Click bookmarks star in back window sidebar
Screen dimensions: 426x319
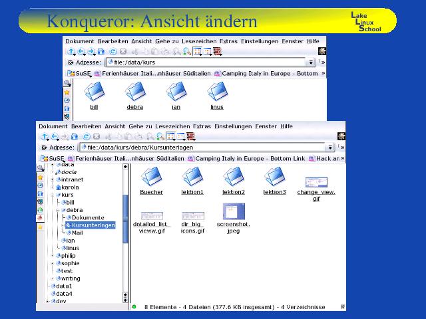click(x=67, y=92)
